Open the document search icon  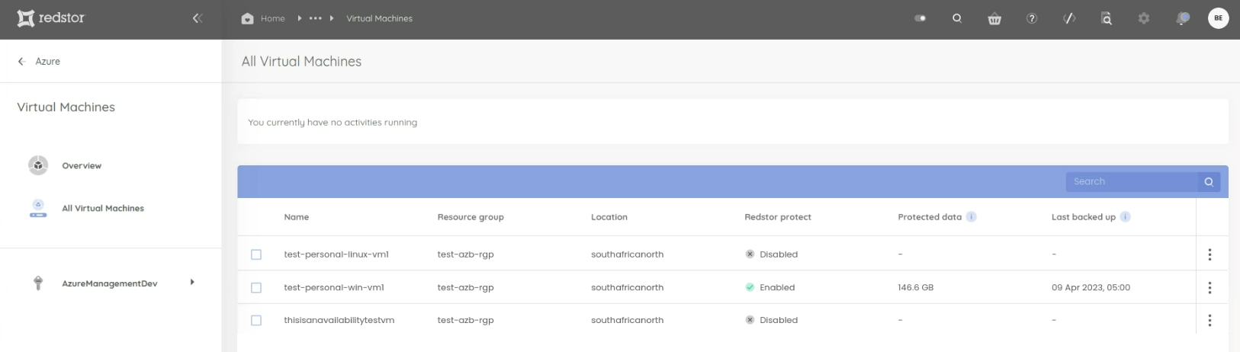point(1107,18)
